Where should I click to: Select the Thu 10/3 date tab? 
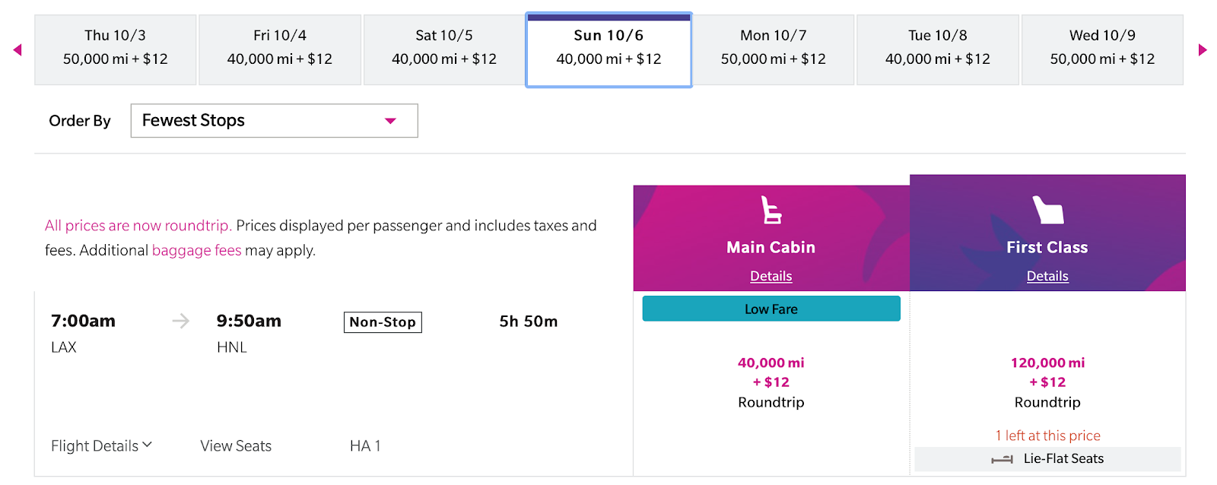[116, 48]
